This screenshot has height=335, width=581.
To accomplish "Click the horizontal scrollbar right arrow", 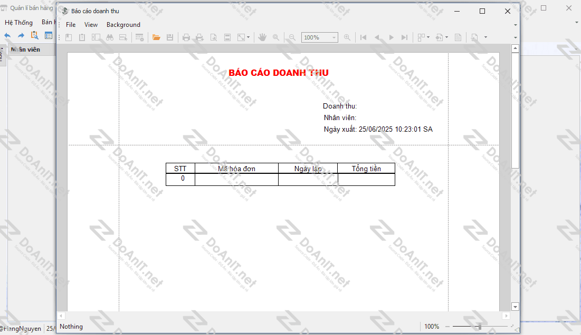I will click(x=506, y=316).
